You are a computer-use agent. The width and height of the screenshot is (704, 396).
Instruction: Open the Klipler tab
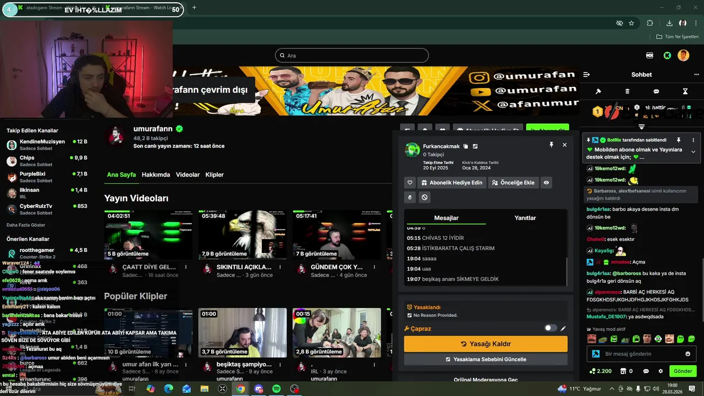215,175
